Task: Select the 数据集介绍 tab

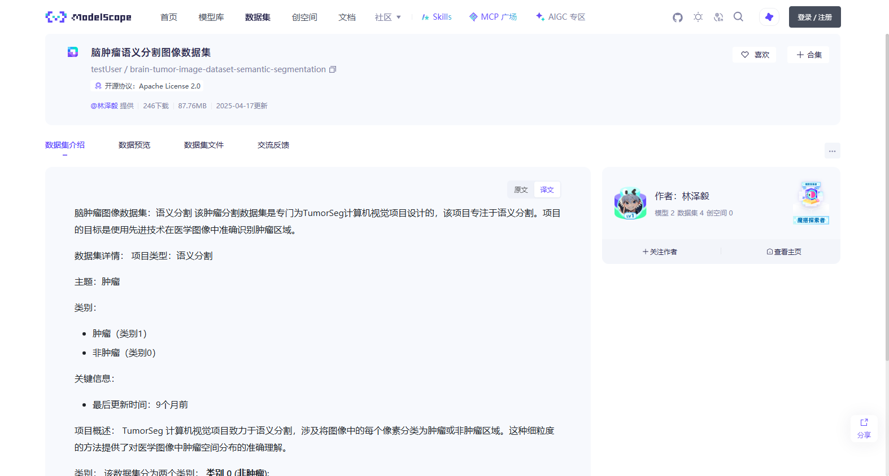Action: pyautogui.click(x=65, y=145)
